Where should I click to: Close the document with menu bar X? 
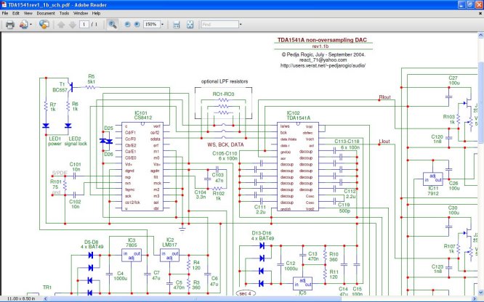(480, 13)
